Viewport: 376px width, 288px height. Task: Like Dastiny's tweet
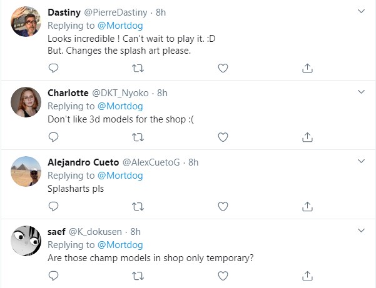point(223,68)
